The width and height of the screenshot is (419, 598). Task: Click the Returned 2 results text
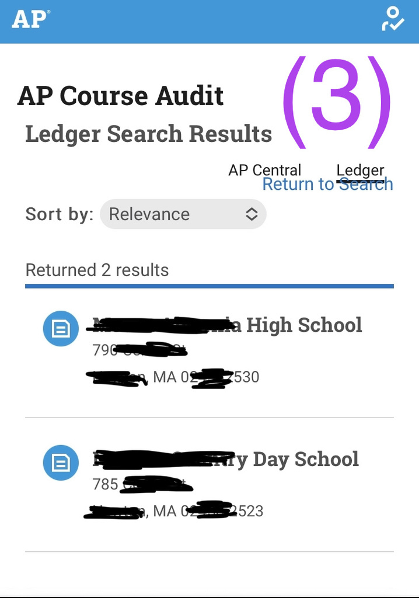[97, 270]
